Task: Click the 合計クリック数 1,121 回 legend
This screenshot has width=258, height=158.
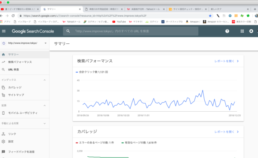Action: 92,72
